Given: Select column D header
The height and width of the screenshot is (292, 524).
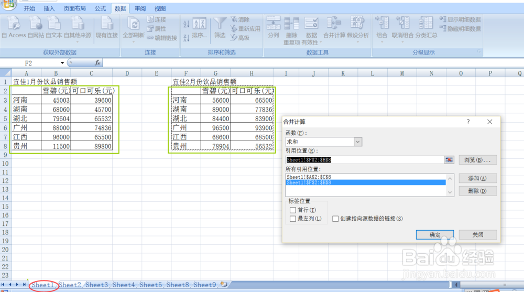Looking at the screenshot, I should pyautogui.click(x=127, y=73).
